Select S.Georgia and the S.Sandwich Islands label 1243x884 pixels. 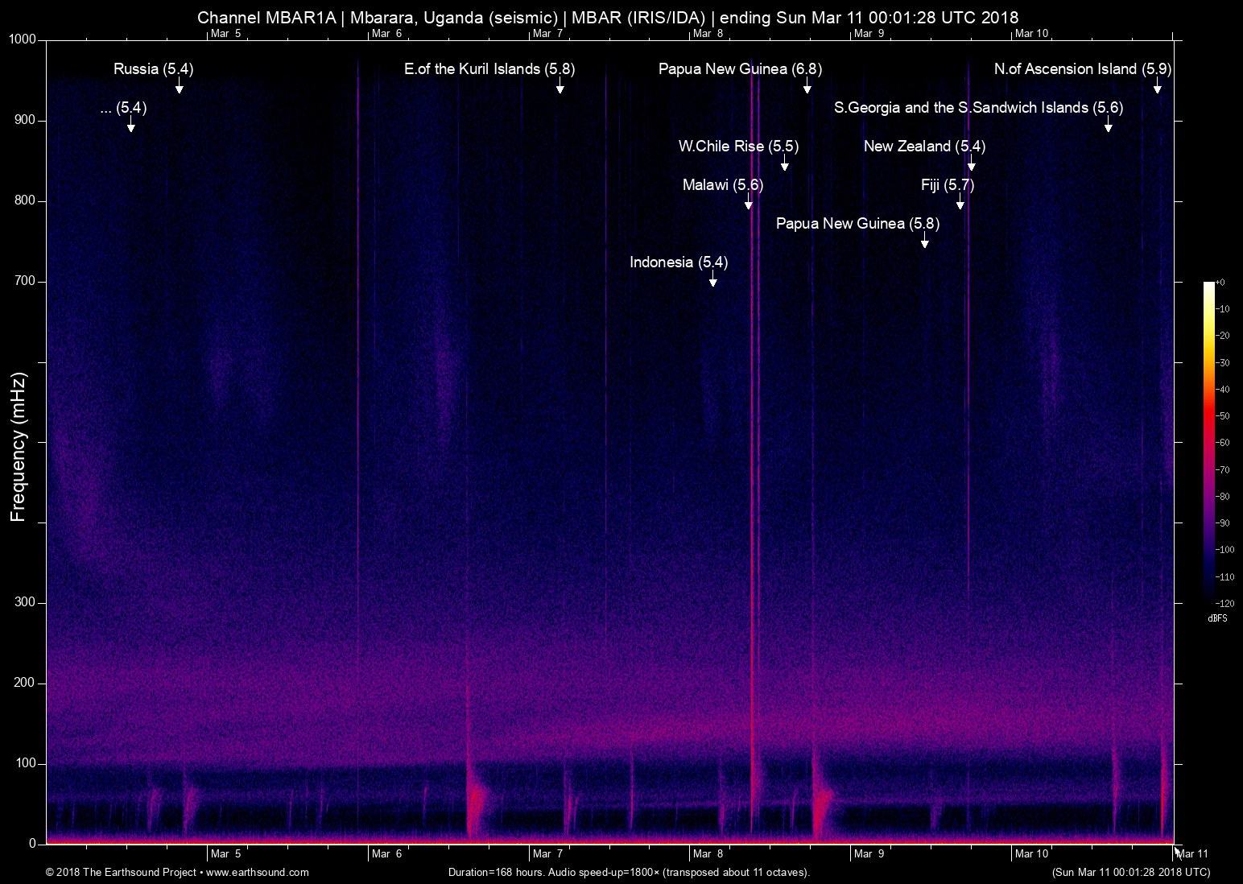click(978, 108)
